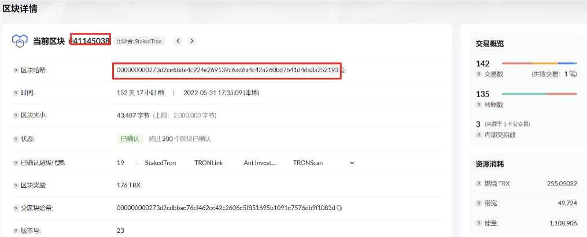
Task: Go to the previous block arrow
Action: 179,41
